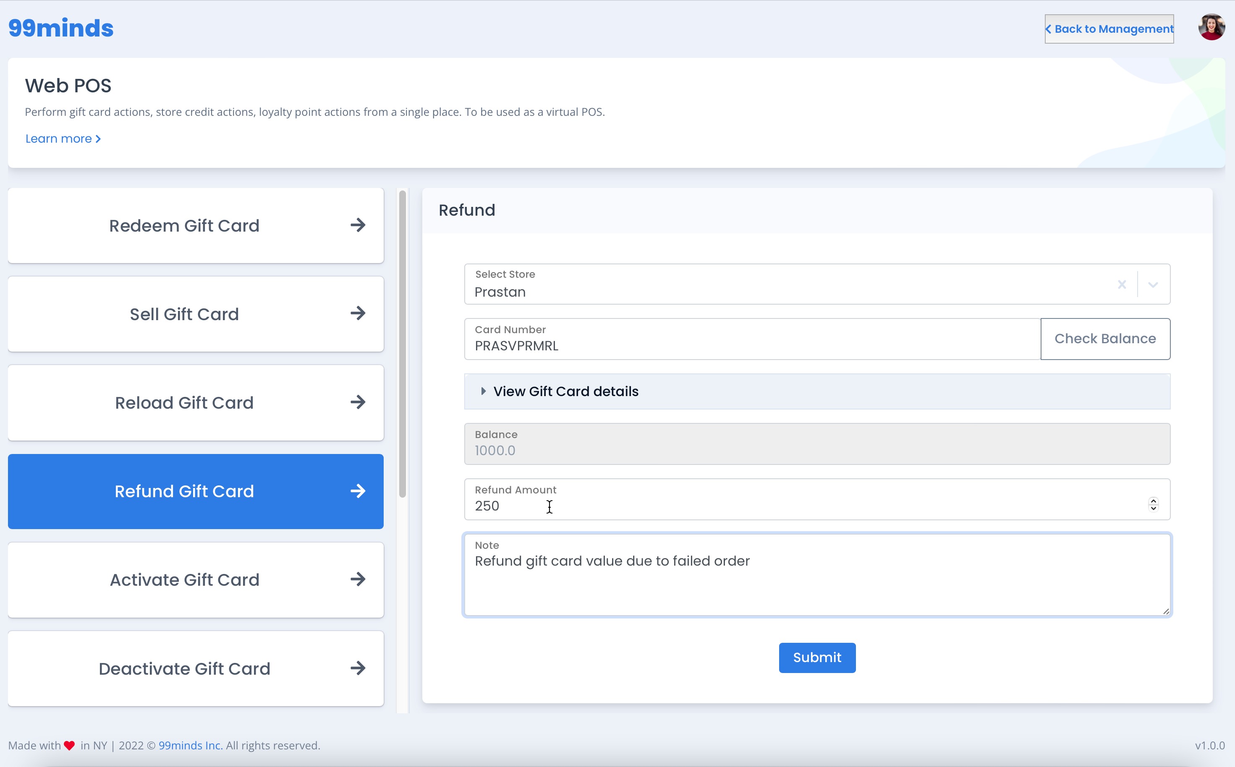The image size is (1235, 767).
Task: Click arrow icon on Redeem Gift Card
Action: [x=358, y=225]
